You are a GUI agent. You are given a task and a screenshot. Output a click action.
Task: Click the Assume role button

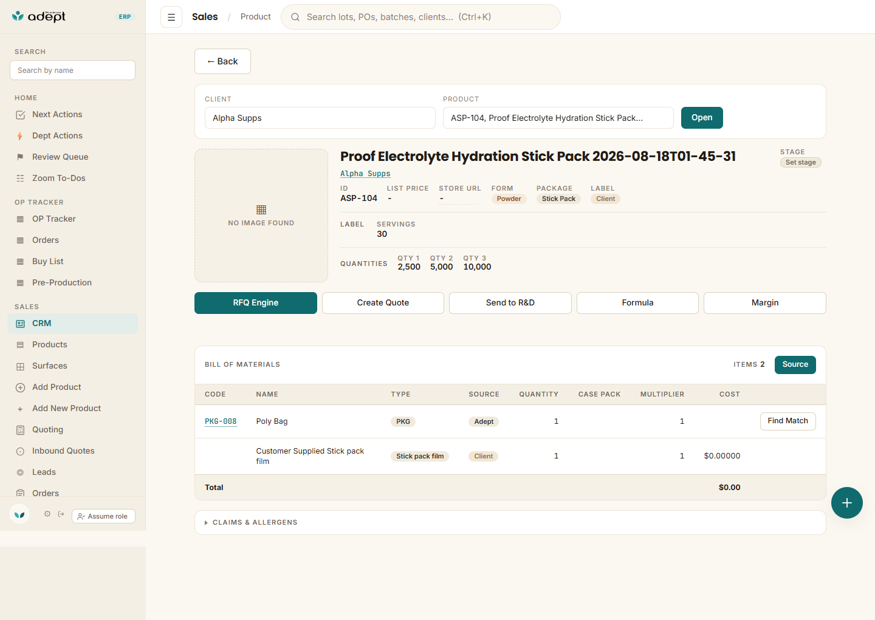coord(103,516)
